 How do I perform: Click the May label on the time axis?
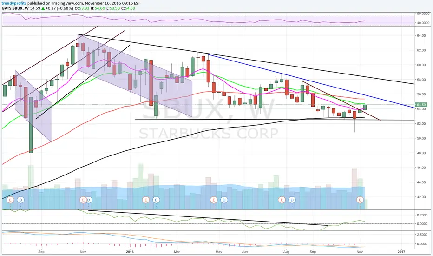pos(219,251)
